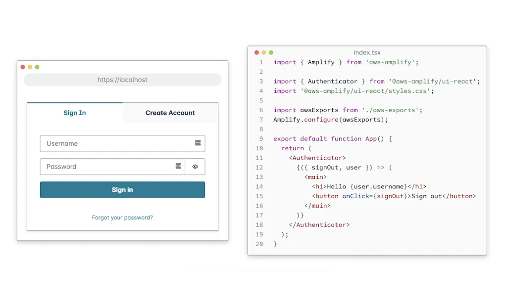
Task: Click the autofill keyboard icon in Password field
Action: point(178,166)
